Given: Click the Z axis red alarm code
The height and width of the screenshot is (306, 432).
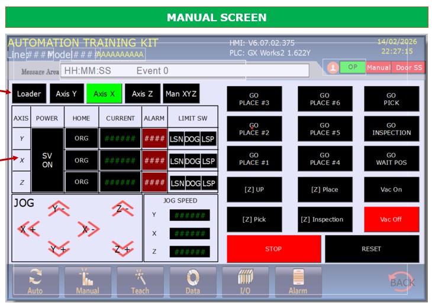Looking at the screenshot, I should pyautogui.click(x=154, y=182).
